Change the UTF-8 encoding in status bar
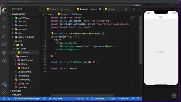181x102 pixels. (x=79, y=99)
